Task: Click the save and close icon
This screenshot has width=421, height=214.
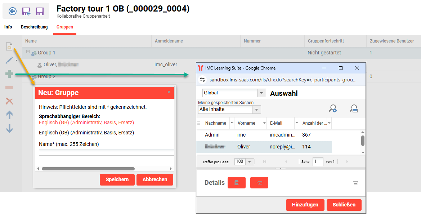Action: coord(26,11)
